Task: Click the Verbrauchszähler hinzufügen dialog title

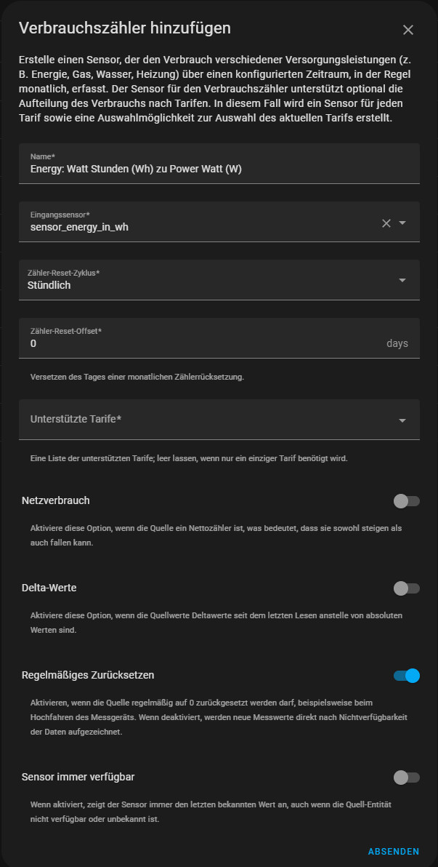Action: [124, 28]
